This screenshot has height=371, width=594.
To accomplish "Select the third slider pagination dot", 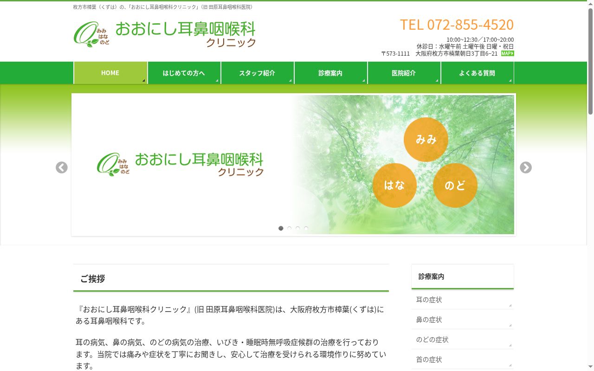I will coord(297,228).
